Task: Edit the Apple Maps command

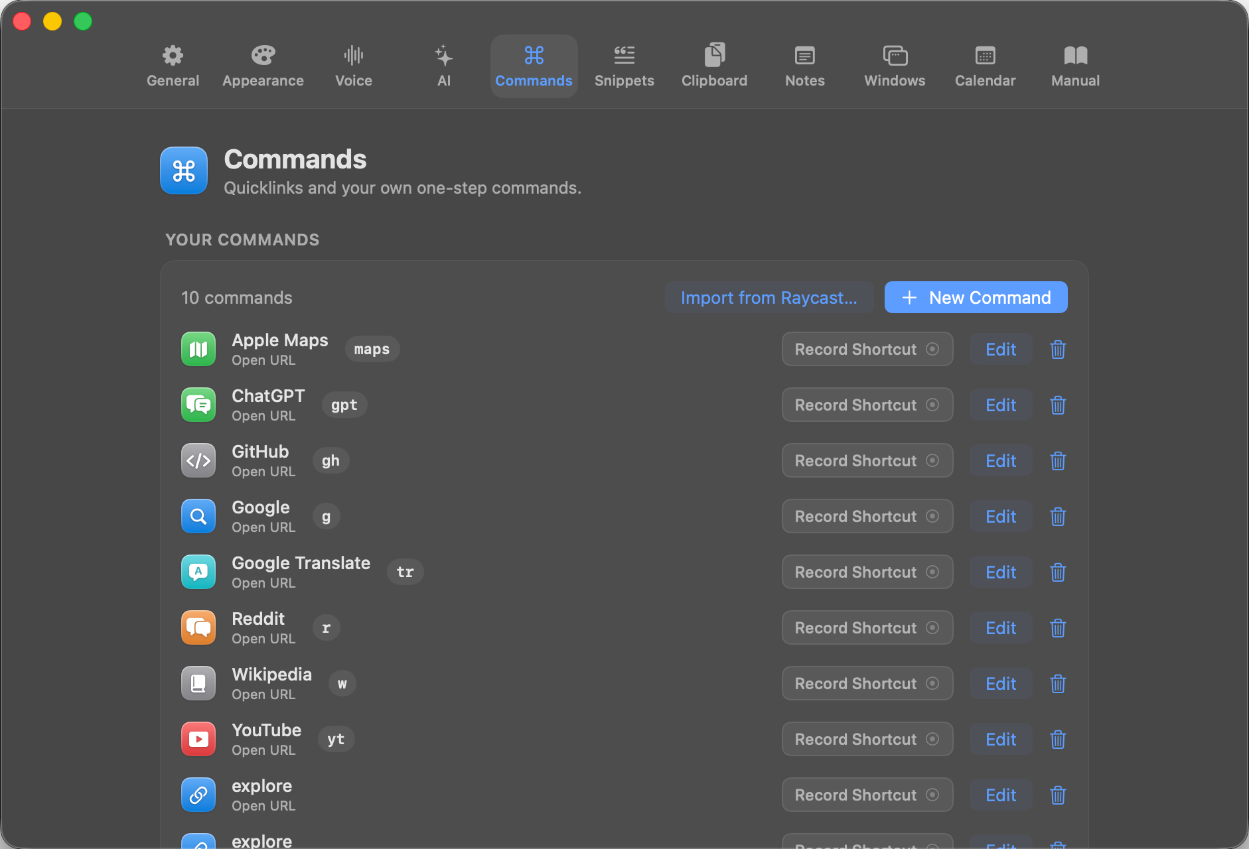Action: [x=1001, y=350]
